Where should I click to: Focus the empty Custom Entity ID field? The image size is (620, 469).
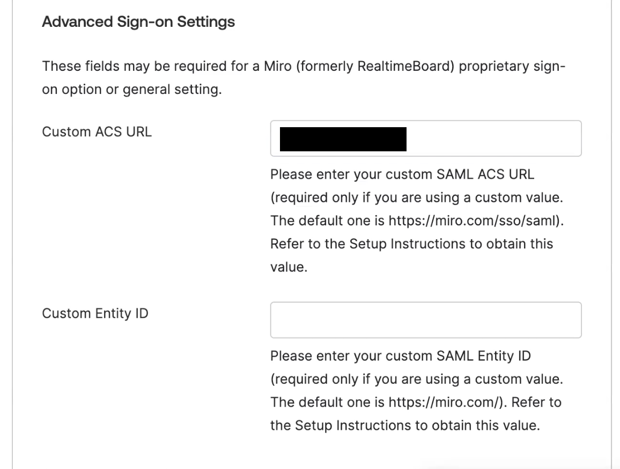(425, 320)
